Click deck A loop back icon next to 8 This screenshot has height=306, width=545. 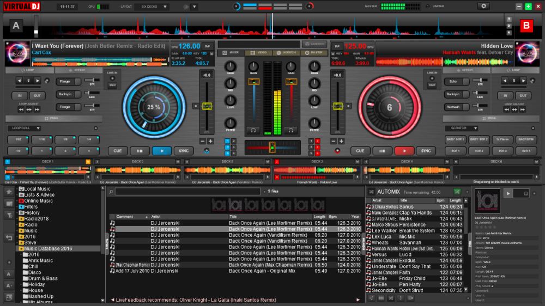click(x=46, y=81)
